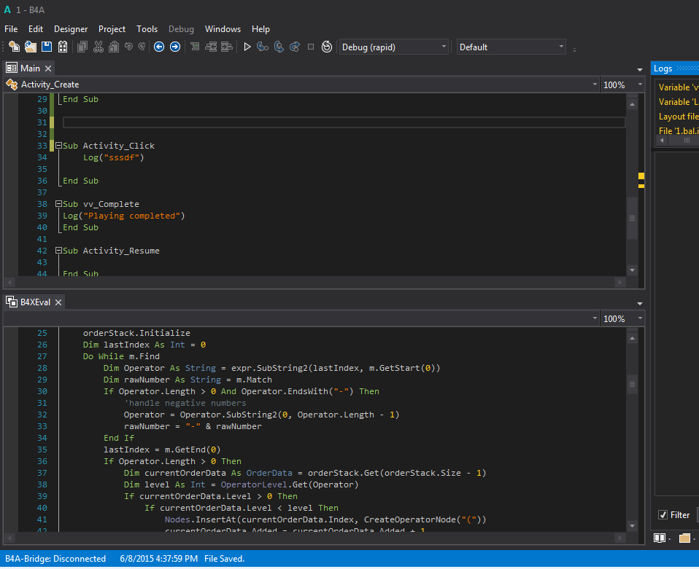Image resolution: width=699 pixels, height=569 pixels.
Task: Open the Designer menu
Action: 71,29
